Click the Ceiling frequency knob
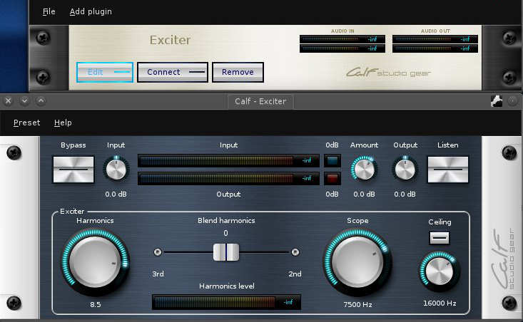 (440, 271)
